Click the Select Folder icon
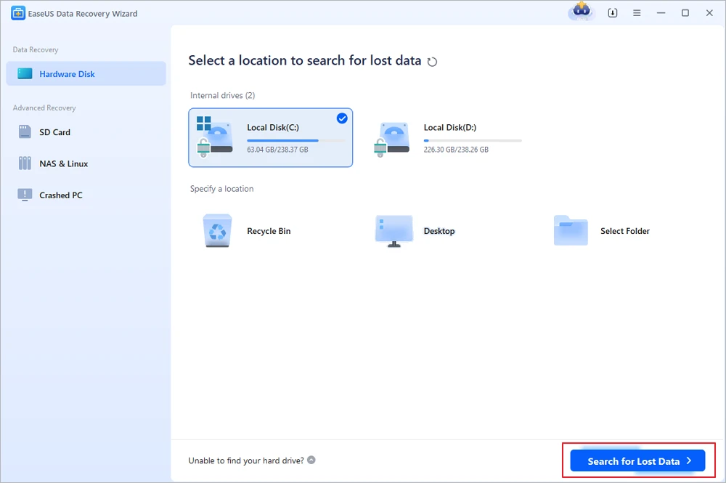This screenshot has height=483, width=726. click(571, 231)
